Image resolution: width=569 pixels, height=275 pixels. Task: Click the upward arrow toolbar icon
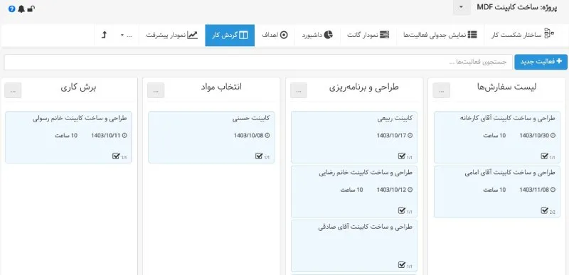coord(104,35)
